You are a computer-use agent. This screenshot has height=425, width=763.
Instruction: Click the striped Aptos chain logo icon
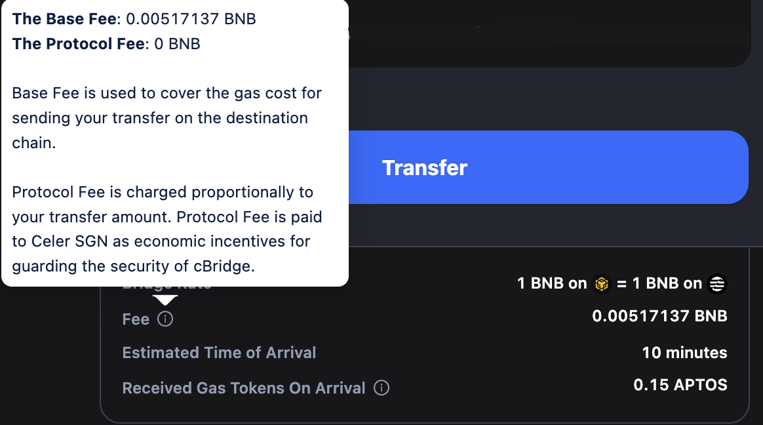[x=718, y=284]
